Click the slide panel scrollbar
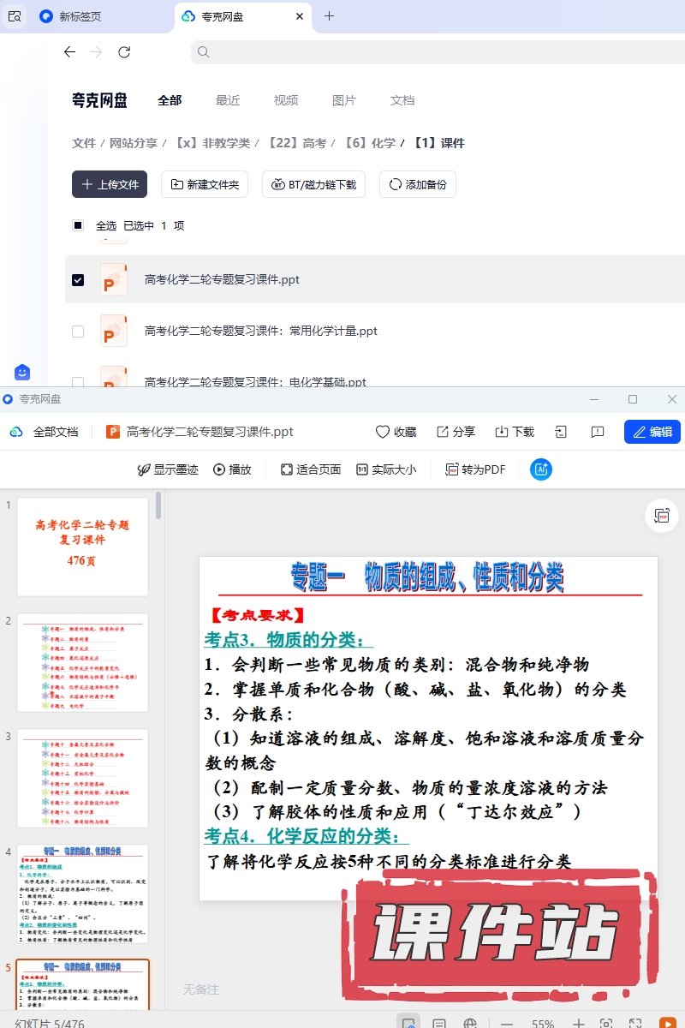This screenshot has height=1028, width=685. point(158,505)
